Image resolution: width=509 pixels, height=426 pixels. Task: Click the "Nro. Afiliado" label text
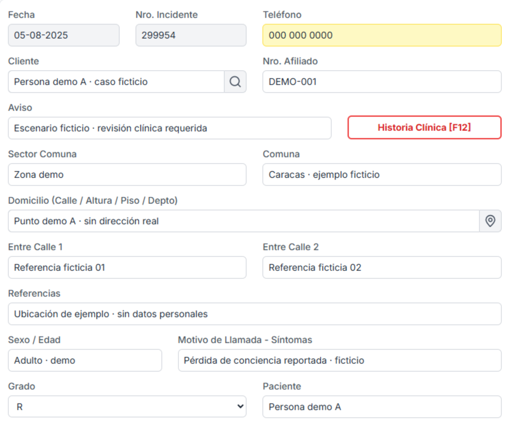[290, 61]
